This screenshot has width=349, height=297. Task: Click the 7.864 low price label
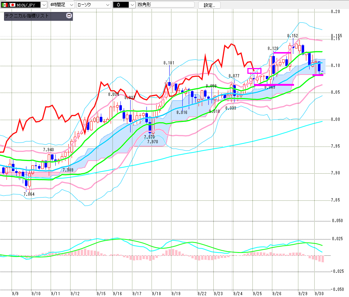(29, 194)
